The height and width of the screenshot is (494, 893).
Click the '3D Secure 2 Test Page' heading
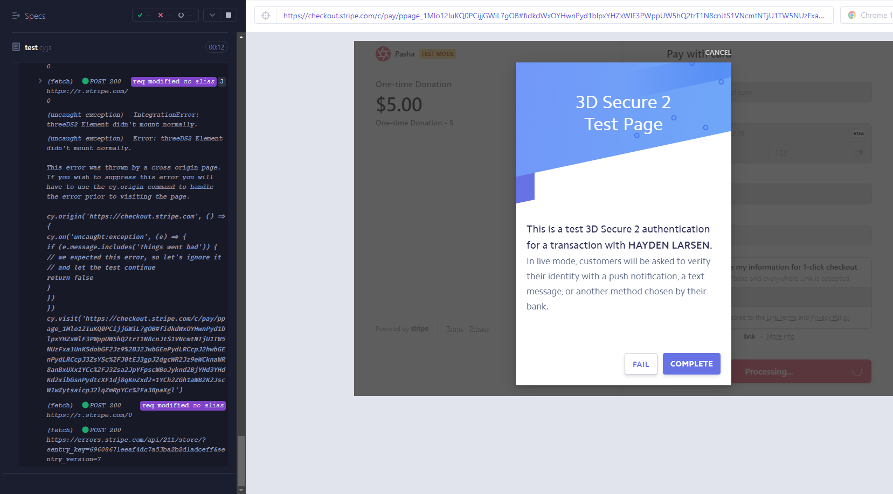tap(624, 113)
